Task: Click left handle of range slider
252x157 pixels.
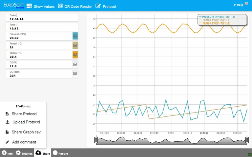Action: 96,140
